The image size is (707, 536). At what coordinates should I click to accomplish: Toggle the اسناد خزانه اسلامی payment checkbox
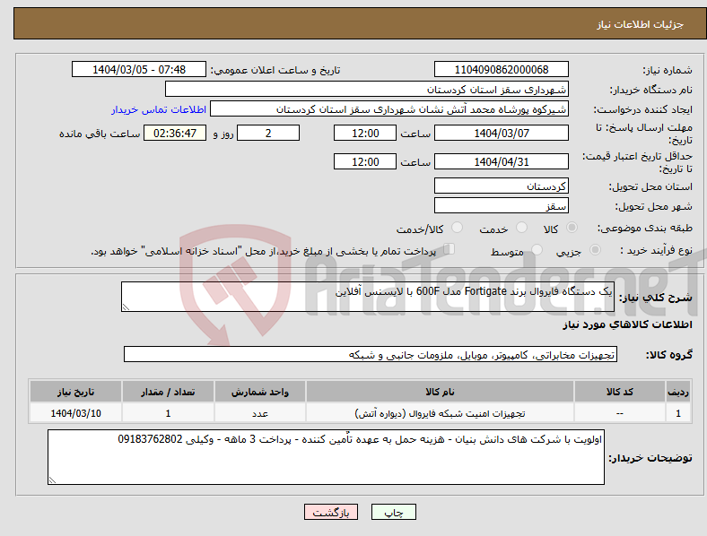pos(450,249)
